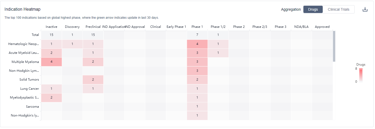The height and width of the screenshot is (129, 375).
Task: Click Non-Hodgkin Lymphoma Phase 1 cell
Action: pos(197,71)
